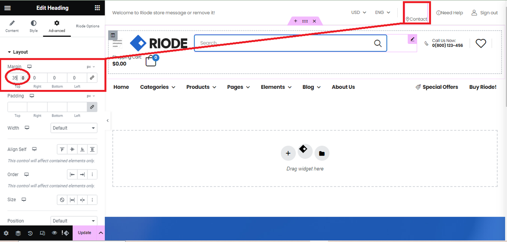The image size is (507, 242).
Task: Set Order to start
Action: [x=72, y=174]
